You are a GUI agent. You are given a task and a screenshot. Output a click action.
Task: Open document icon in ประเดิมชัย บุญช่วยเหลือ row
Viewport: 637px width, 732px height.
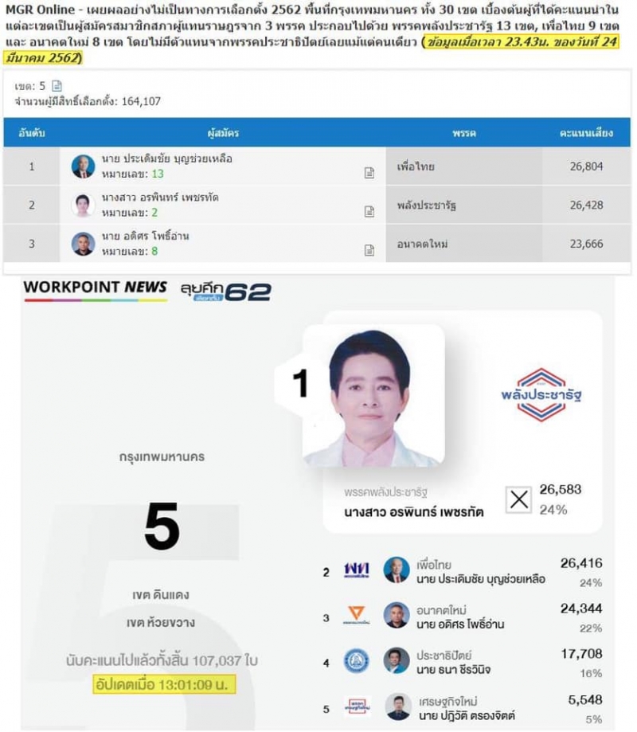tap(369, 173)
